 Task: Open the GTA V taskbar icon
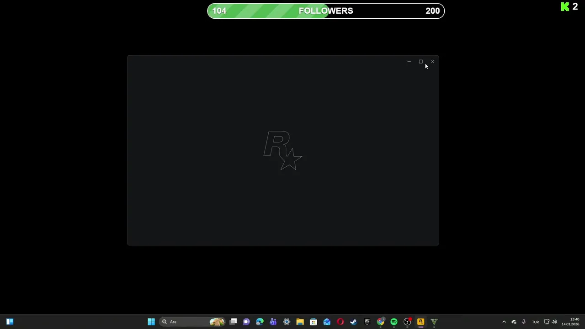coord(434,322)
